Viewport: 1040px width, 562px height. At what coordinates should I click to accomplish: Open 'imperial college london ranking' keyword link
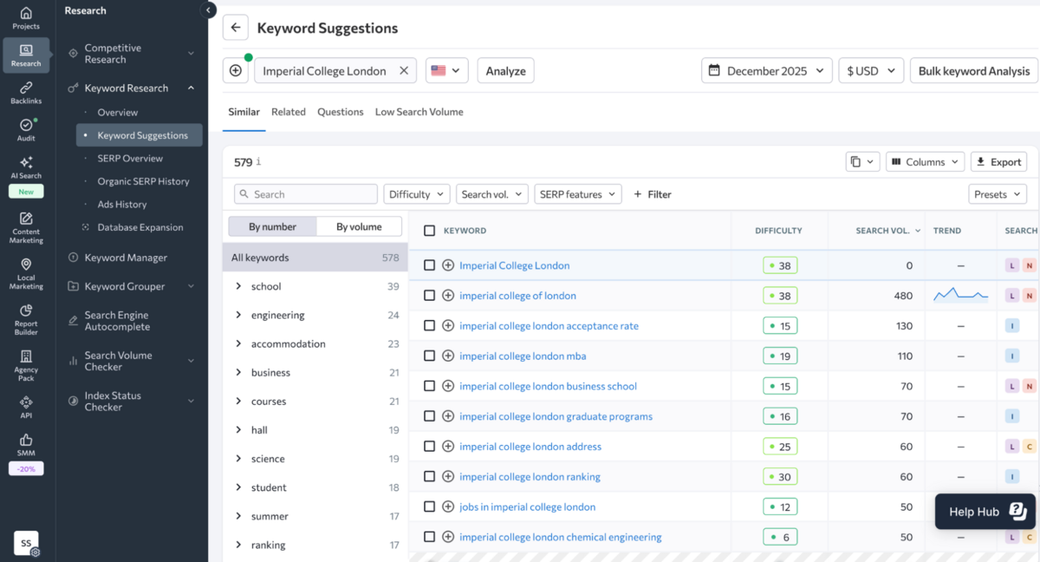[x=530, y=476]
